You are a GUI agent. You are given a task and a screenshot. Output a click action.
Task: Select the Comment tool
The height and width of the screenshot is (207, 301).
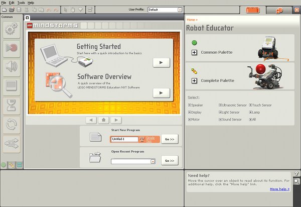coord(80,10)
